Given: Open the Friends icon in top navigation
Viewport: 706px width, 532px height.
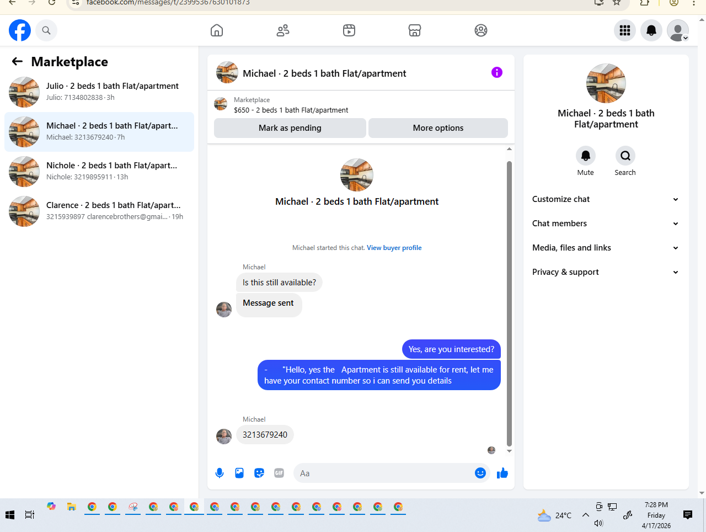Looking at the screenshot, I should (x=283, y=30).
